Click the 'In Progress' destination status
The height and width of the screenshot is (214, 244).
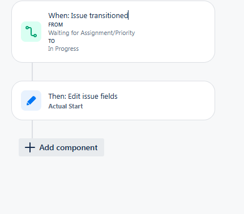pyautogui.click(x=63, y=49)
